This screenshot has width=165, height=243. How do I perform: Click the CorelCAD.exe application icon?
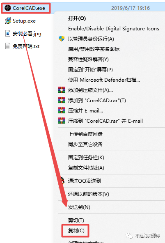[7, 8]
